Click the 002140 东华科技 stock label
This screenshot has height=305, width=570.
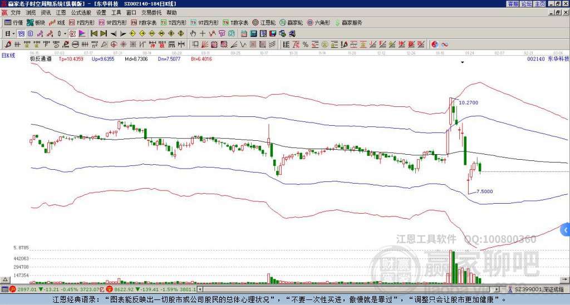coord(548,59)
